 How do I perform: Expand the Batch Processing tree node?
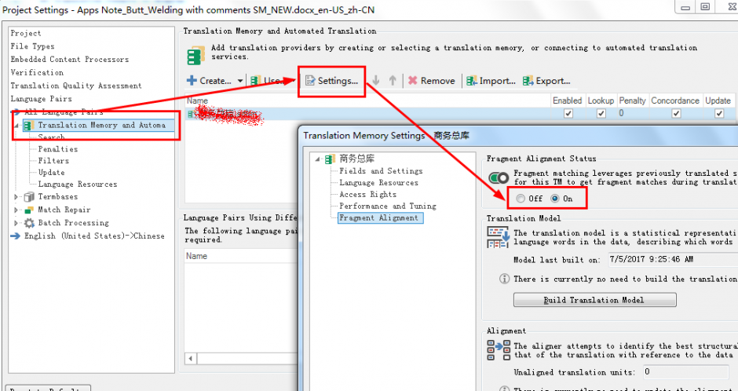tap(16, 223)
